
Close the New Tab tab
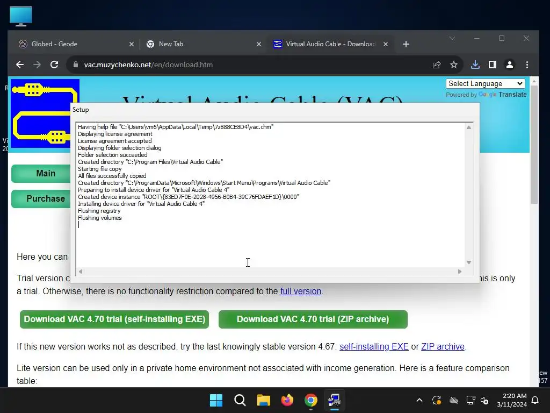258,44
